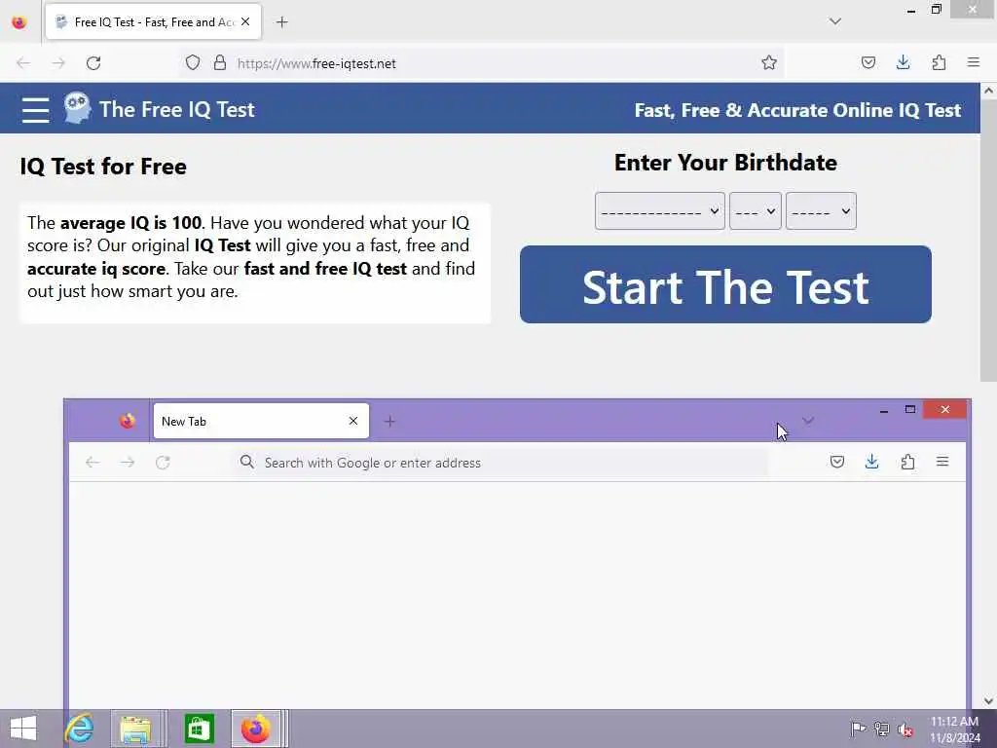
Task: Expand the birthdate day dropdown
Action: 756,210
